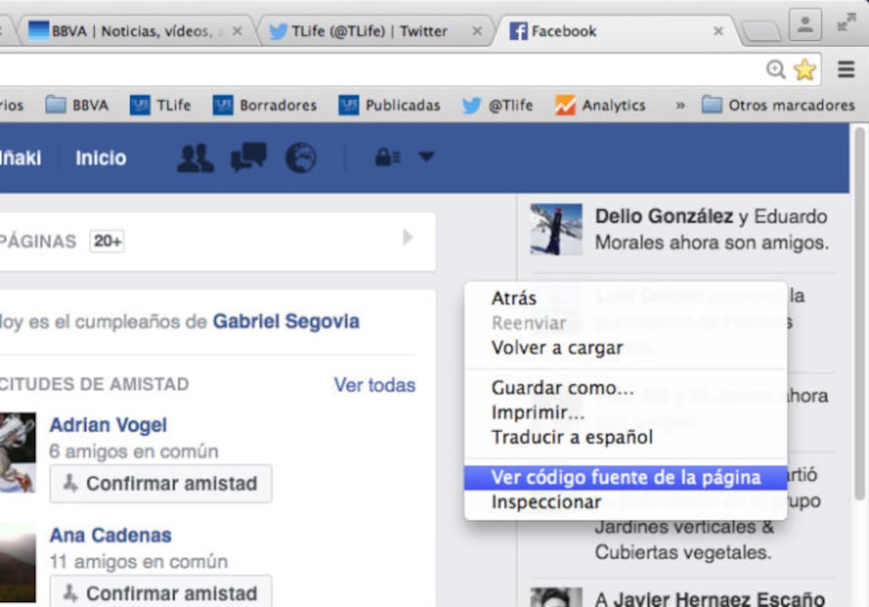
Task: Open @Tlife Twitter bookmark
Action: point(498,106)
